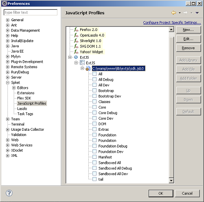204x202 pixels.
Task: Select the Laszlo preferences page
Action: click(x=22, y=109)
